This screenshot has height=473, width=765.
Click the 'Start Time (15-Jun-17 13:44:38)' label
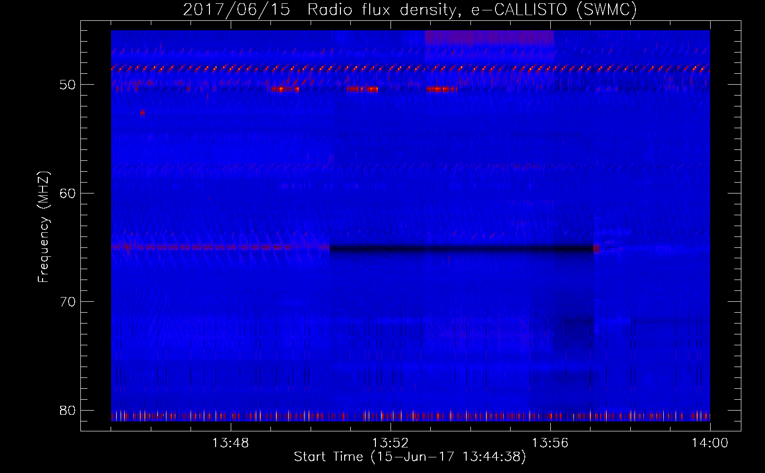click(410, 457)
